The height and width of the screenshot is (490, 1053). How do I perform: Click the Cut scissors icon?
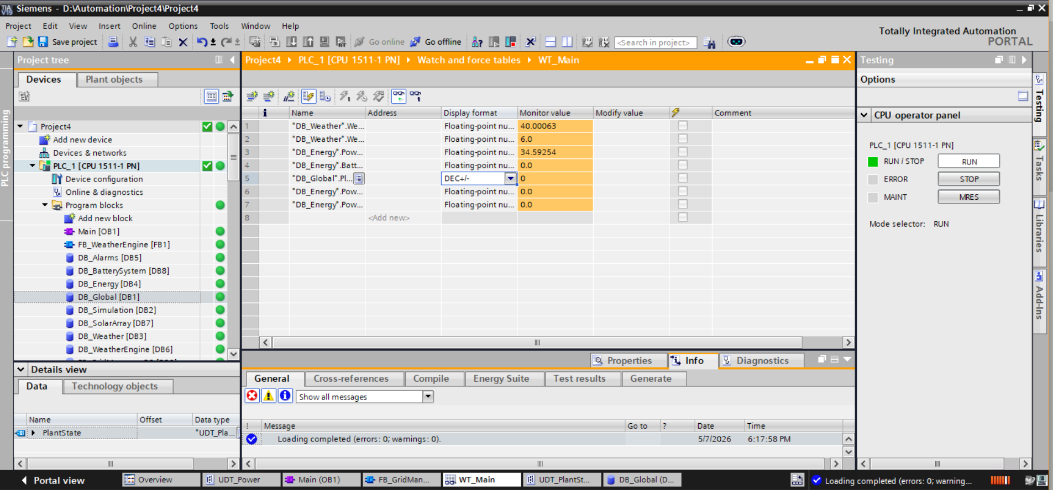133,41
